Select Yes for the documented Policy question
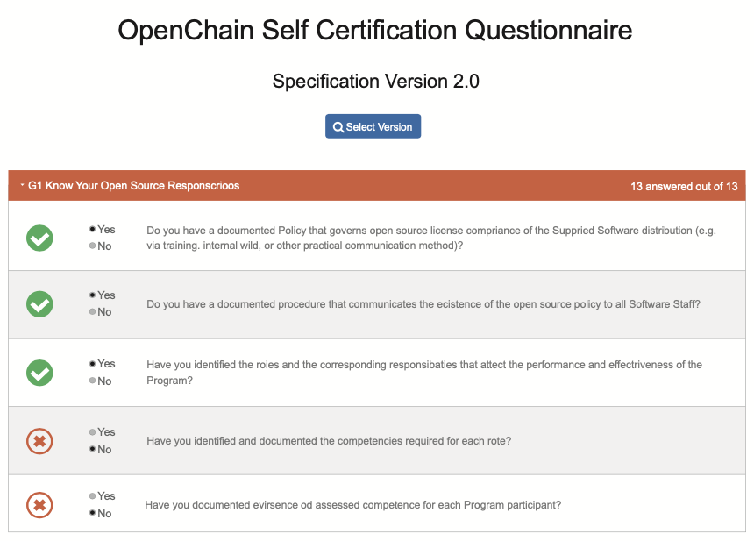The height and width of the screenshot is (541, 754). [93, 229]
